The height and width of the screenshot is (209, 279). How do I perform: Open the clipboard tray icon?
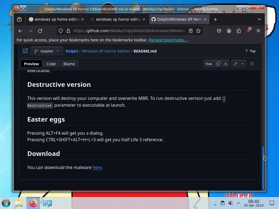point(222,203)
